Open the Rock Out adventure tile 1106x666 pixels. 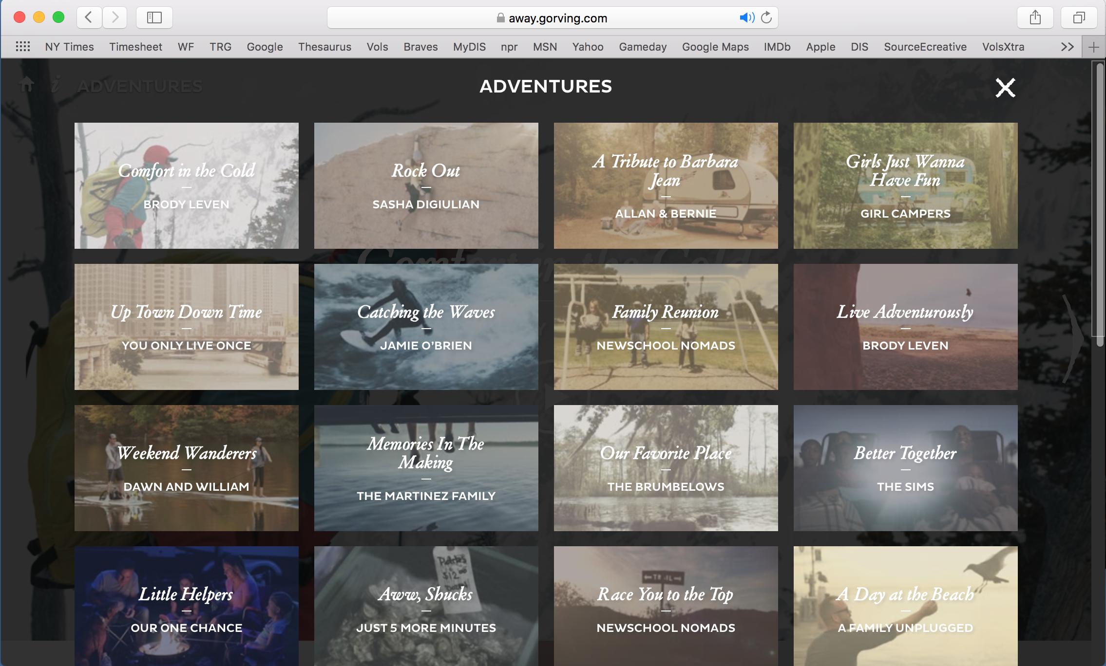[x=426, y=185]
